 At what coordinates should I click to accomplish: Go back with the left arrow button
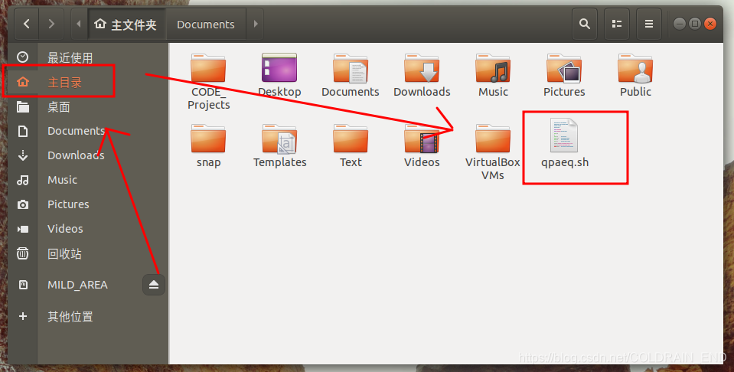click(27, 24)
